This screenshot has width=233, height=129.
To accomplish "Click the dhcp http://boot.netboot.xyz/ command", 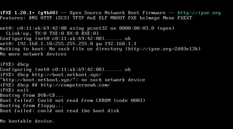I will (59, 74).
